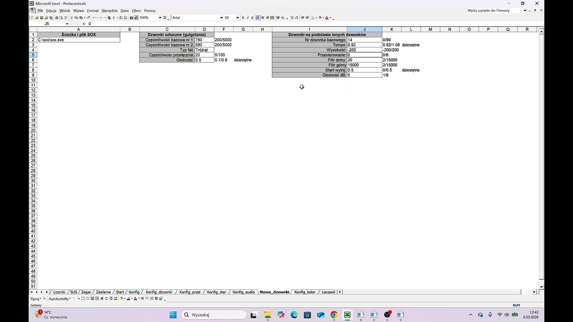Toggle Bold formatting
Image resolution: width=573 pixels, height=322 pixels.
pyautogui.click(x=243, y=18)
